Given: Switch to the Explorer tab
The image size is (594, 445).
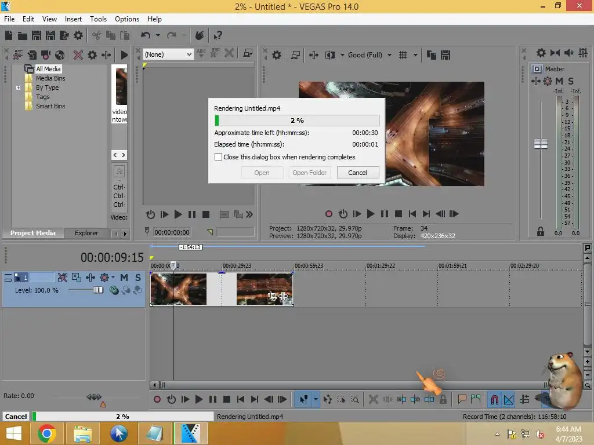Looking at the screenshot, I should pyautogui.click(x=86, y=233).
